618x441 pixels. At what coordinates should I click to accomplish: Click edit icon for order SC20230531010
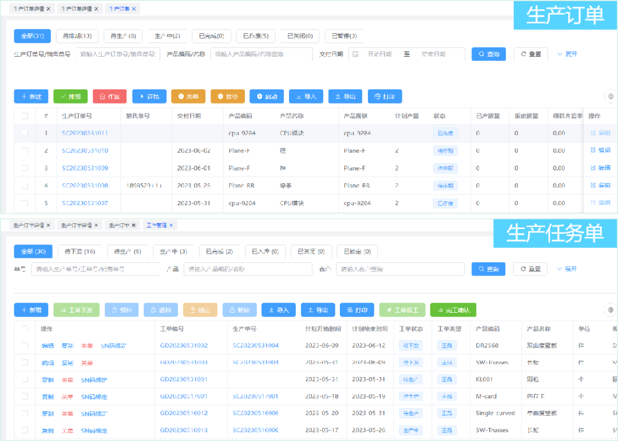point(600,151)
